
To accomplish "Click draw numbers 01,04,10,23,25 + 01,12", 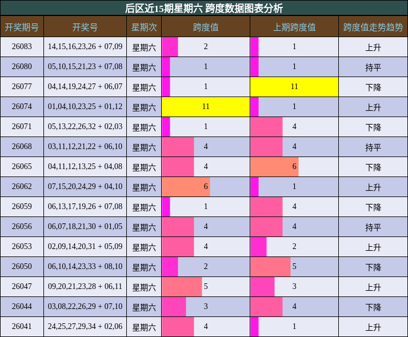I will point(85,107).
